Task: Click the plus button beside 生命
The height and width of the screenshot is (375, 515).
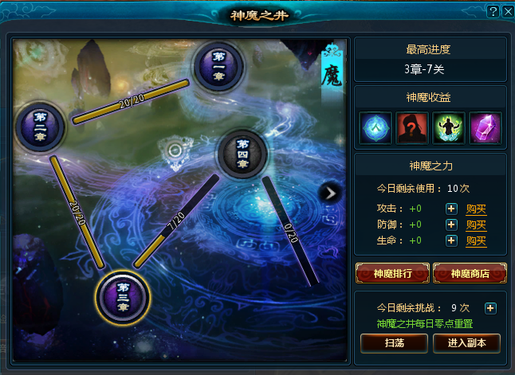Action: tap(451, 240)
